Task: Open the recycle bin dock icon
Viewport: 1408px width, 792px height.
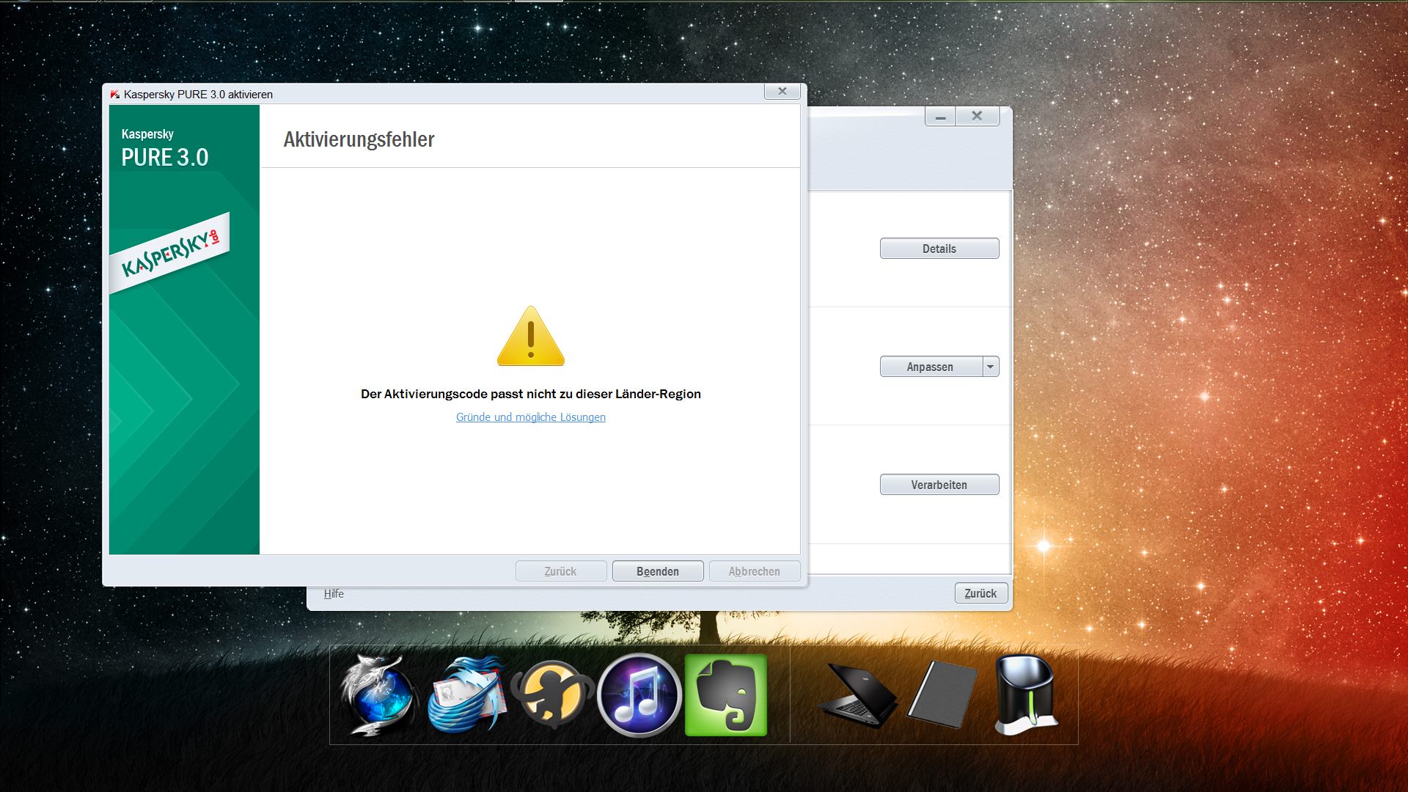Action: coord(1025,694)
